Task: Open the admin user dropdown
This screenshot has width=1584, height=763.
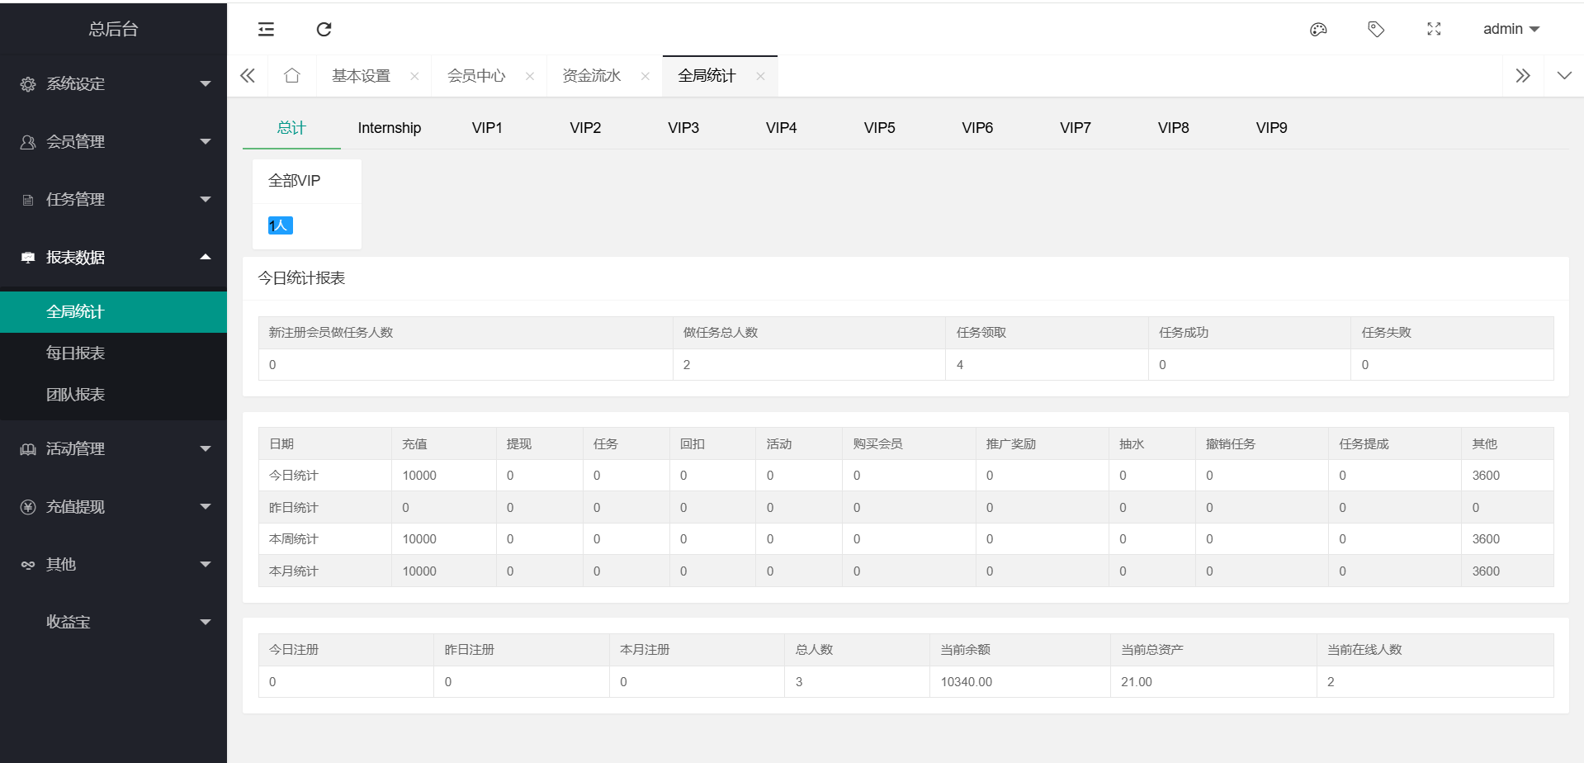Action: pos(1511,29)
